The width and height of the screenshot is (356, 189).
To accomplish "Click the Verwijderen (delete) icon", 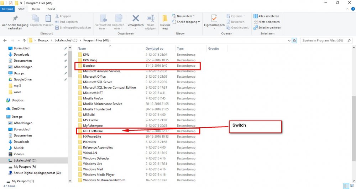I will click(x=135, y=18).
